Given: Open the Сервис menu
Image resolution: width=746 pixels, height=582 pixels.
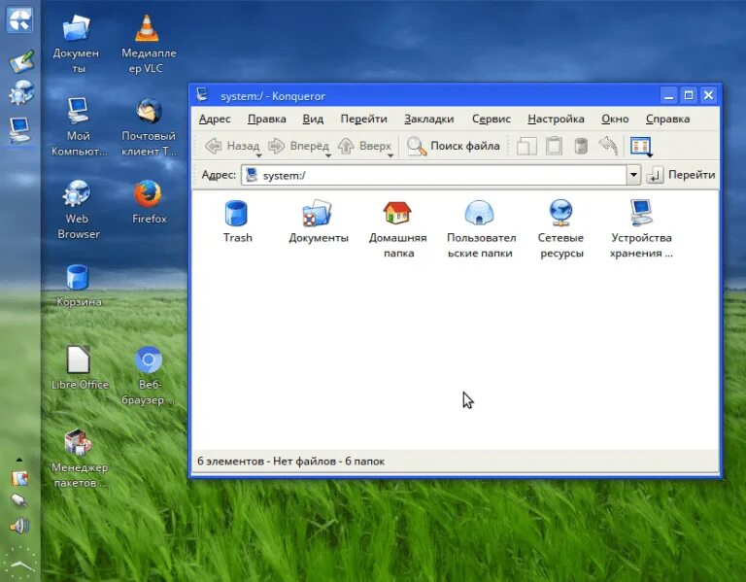Looking at the screenshot, I should (x=491, y=119).
